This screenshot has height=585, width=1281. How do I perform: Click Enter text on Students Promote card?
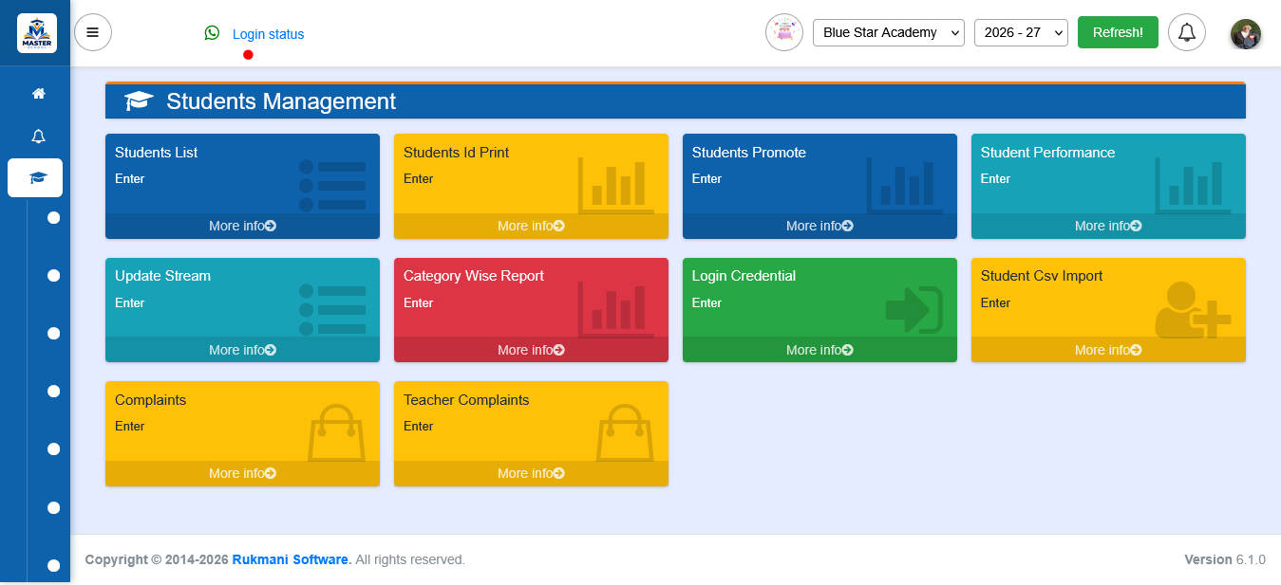click(706, 178)
